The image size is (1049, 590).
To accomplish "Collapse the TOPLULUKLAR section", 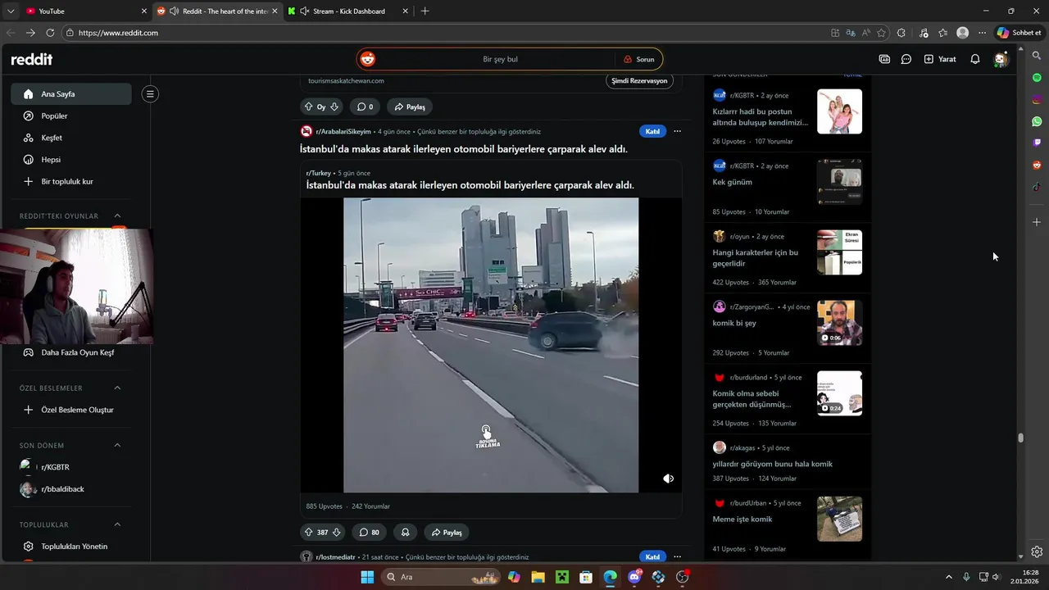I will [x=117, y=524].
